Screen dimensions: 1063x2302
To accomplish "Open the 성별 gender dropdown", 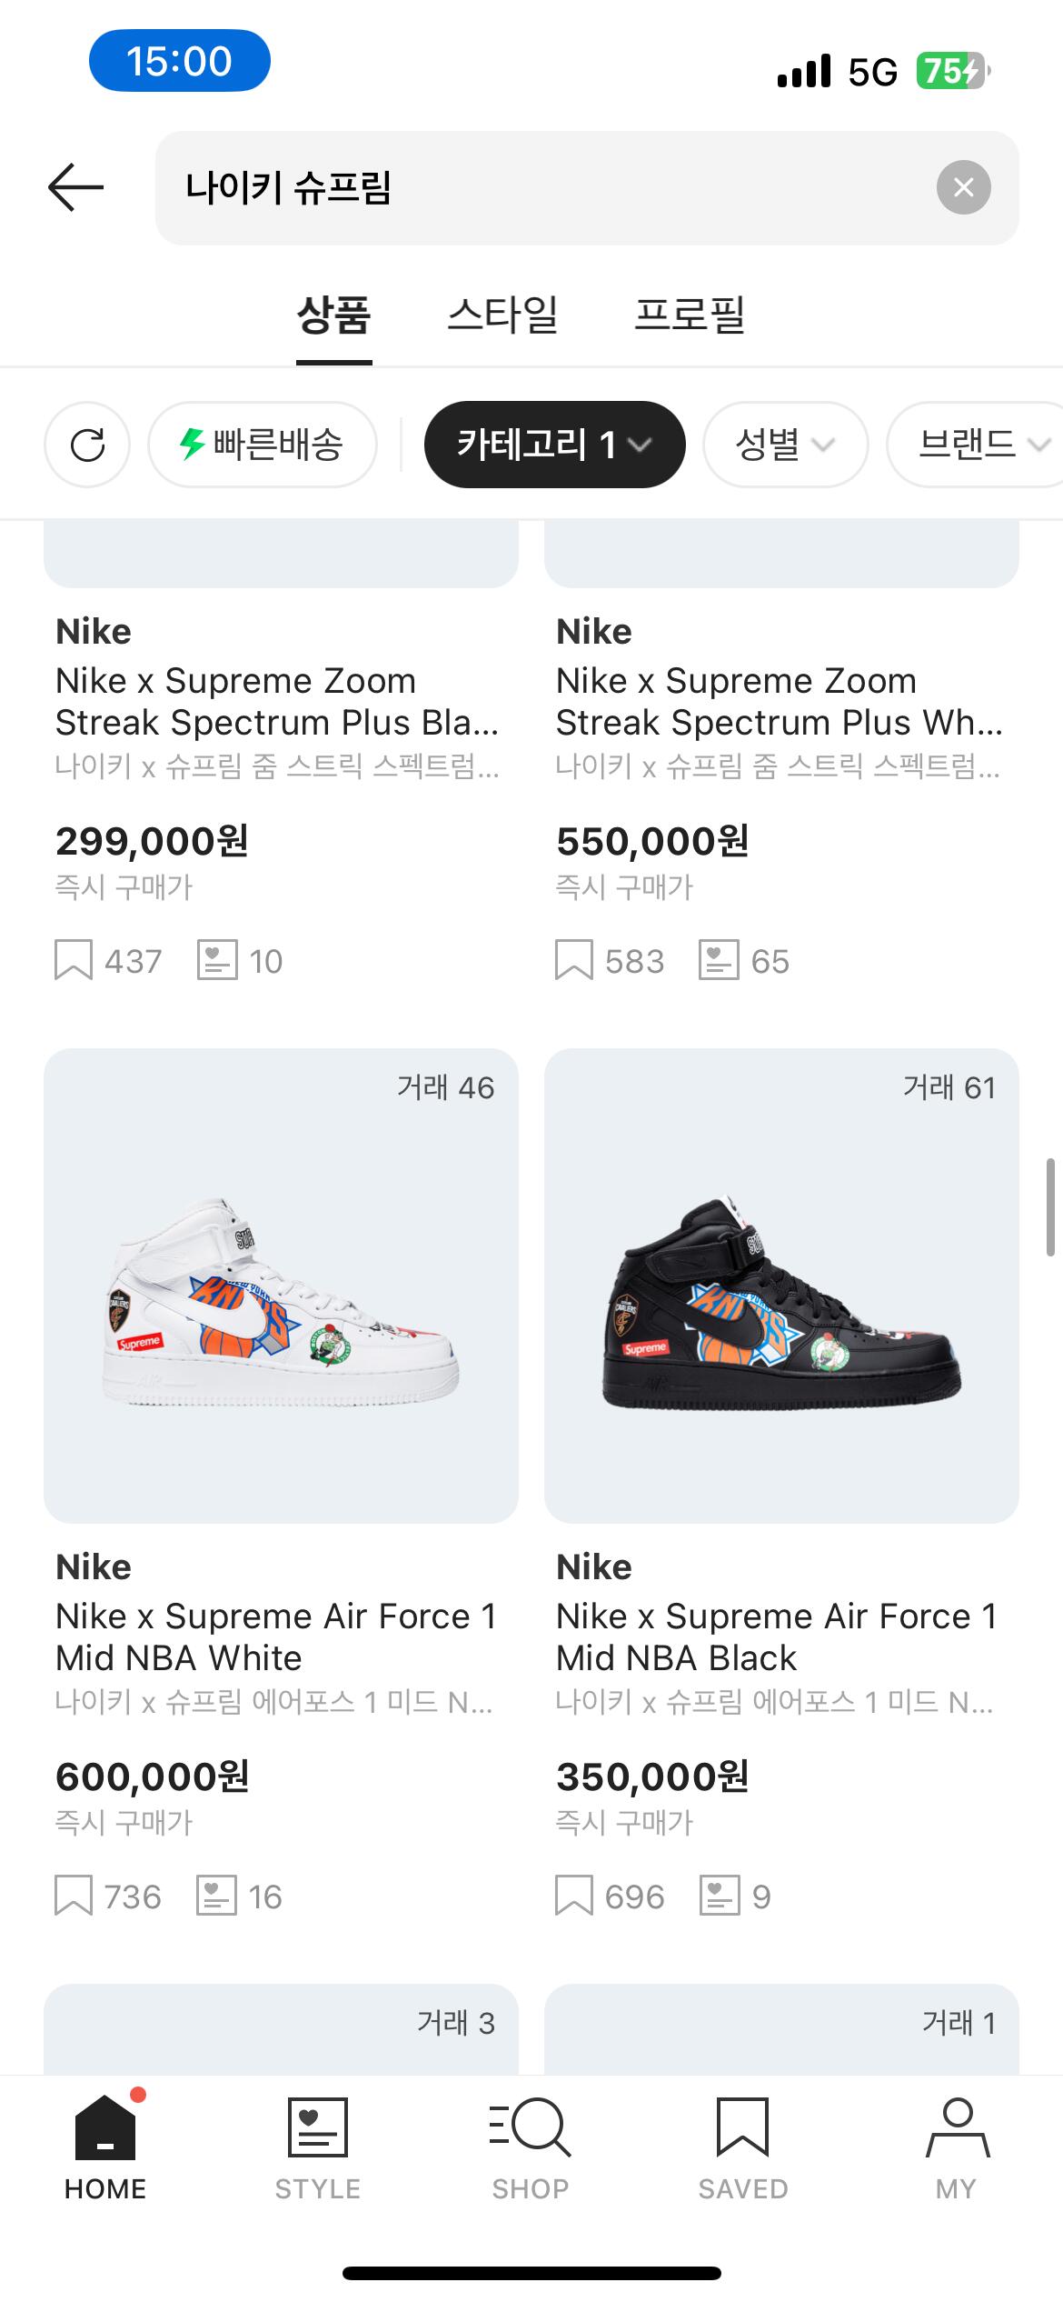I will [785, 445].
